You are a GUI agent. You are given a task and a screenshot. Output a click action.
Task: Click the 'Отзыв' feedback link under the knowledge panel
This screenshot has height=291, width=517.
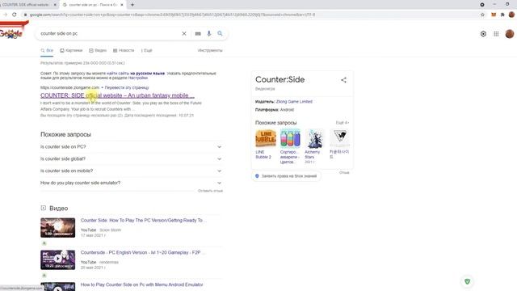(344, 172)
